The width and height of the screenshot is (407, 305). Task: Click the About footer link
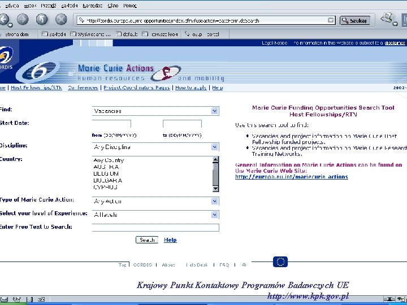click(x=168, y=265)
